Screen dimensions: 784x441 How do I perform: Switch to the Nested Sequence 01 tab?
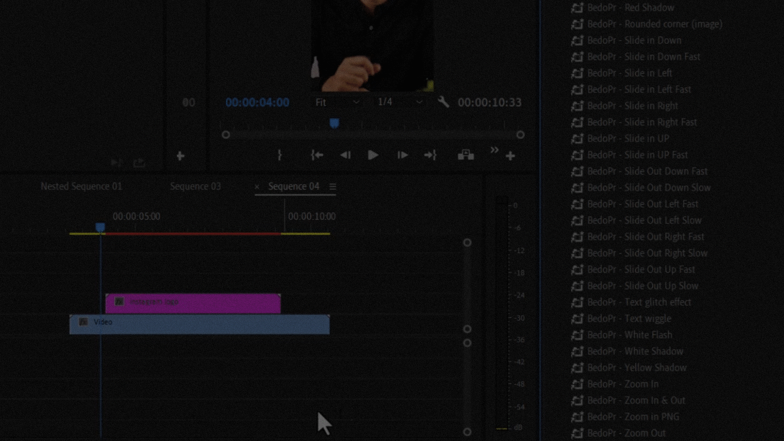click(x=81, y=187)
